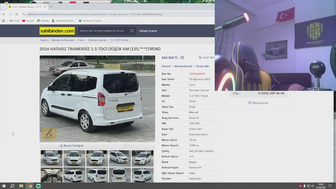Close the Ford Tourneo Courier tab

pos(45,7)
